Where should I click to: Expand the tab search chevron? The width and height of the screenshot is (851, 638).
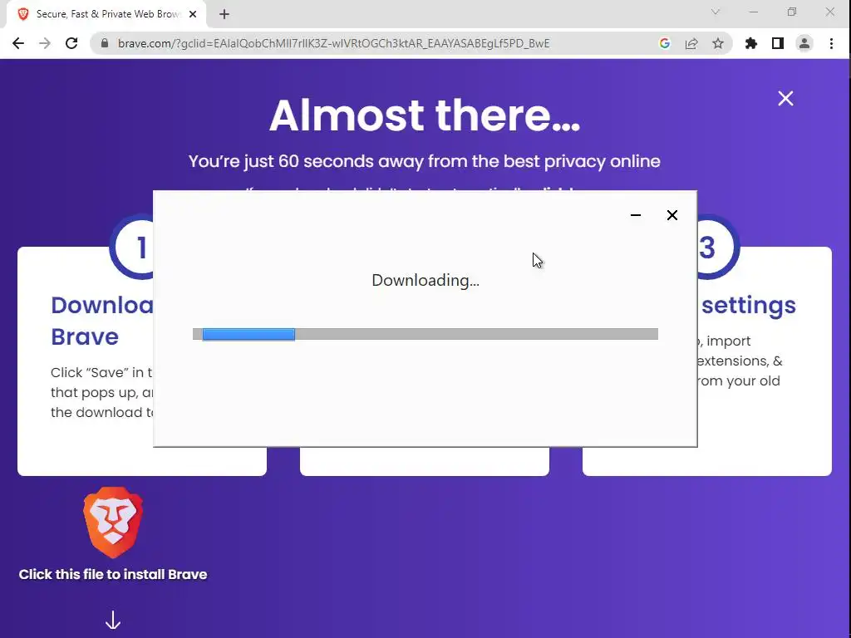(x=716, y=12)
